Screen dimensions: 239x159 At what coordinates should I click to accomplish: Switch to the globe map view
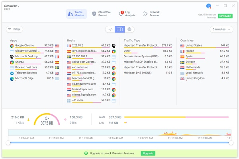pos(129,29)
